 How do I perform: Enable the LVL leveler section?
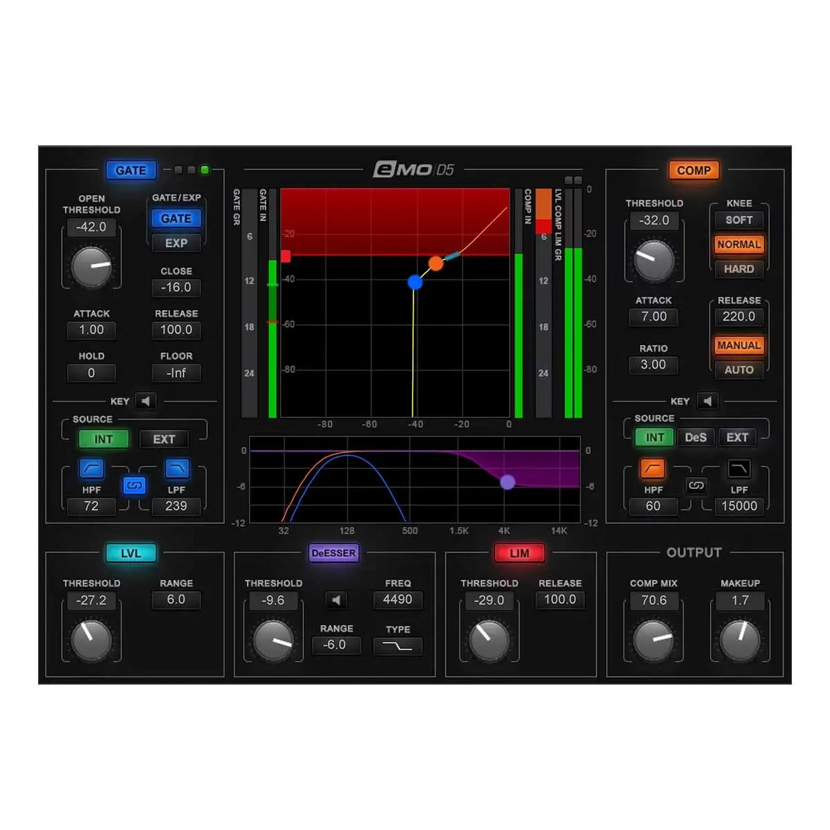pyautogui.click(x=131, y=553)
